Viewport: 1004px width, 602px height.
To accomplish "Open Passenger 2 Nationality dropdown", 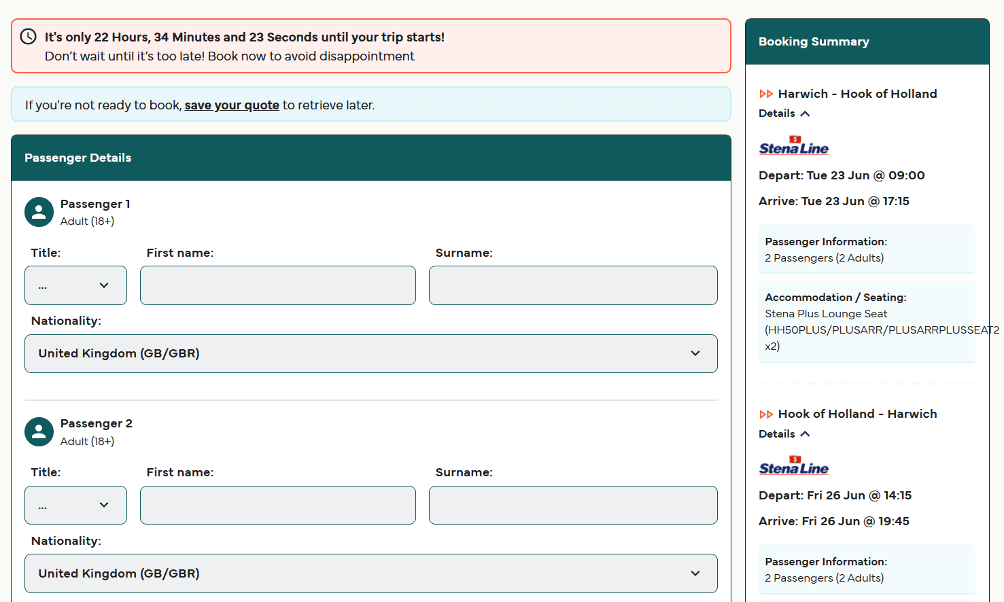I will (x=371, y=573).
